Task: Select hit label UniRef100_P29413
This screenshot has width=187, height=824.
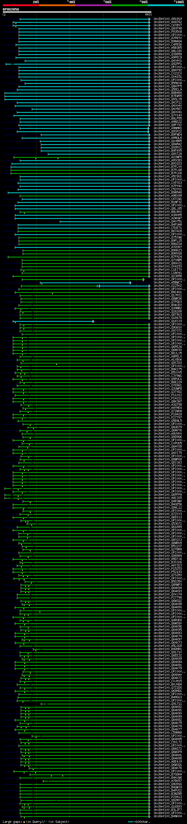Action: click(x=168, y=797)
